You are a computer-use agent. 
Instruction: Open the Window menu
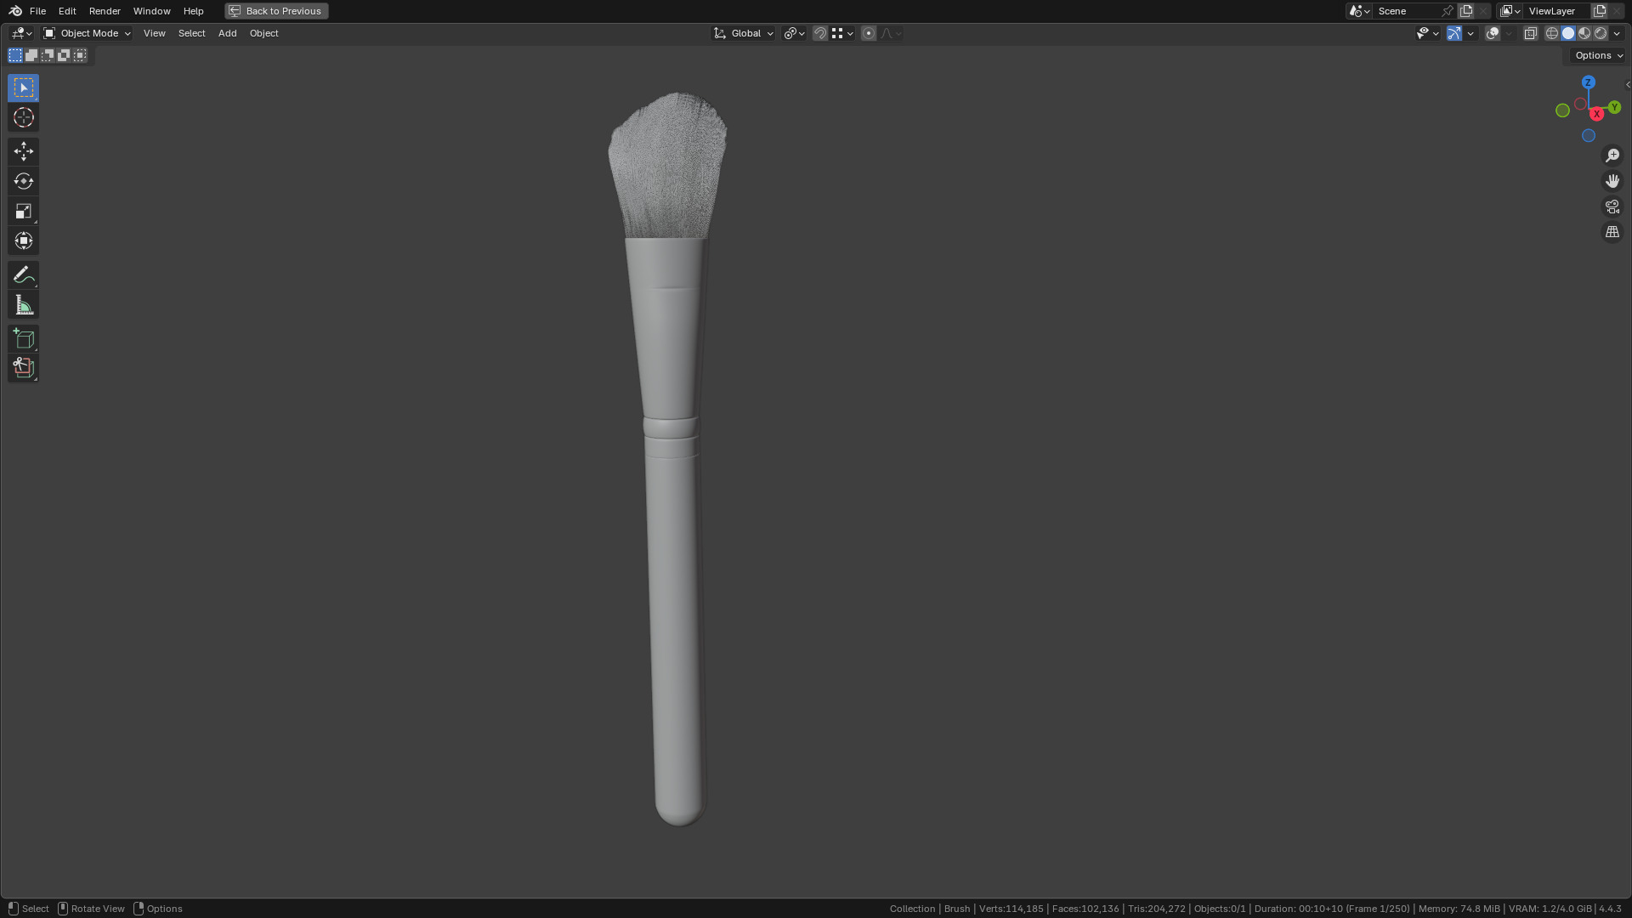click(x=152, y=11)
